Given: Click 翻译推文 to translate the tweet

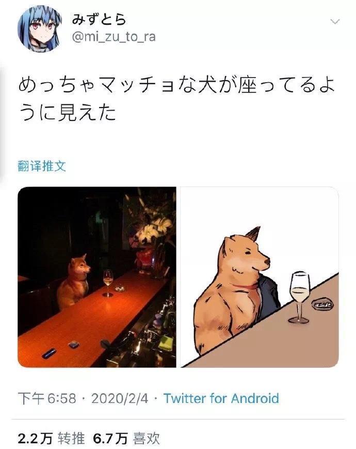Looking at the screenshot, I should tap(42, 166).
